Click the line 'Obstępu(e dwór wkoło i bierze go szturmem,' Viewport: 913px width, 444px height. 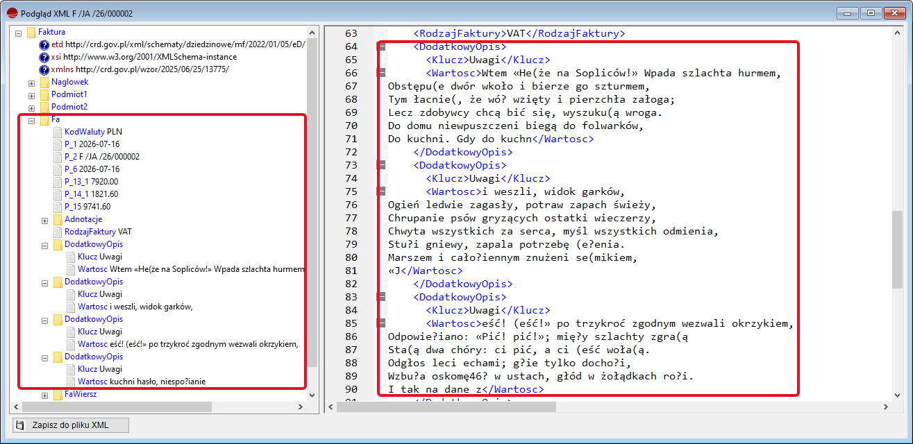tap(518, 86)
